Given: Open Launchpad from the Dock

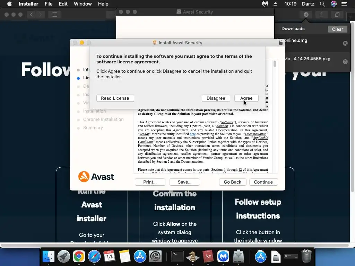Looking at the screenshot, I should click(x=64, y=256).
